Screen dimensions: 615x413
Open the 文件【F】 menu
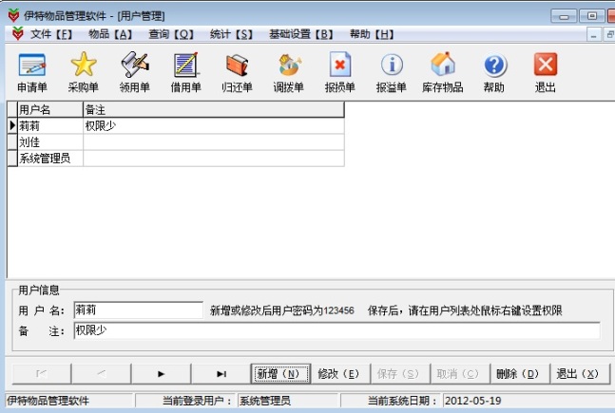tap(51, 34)
